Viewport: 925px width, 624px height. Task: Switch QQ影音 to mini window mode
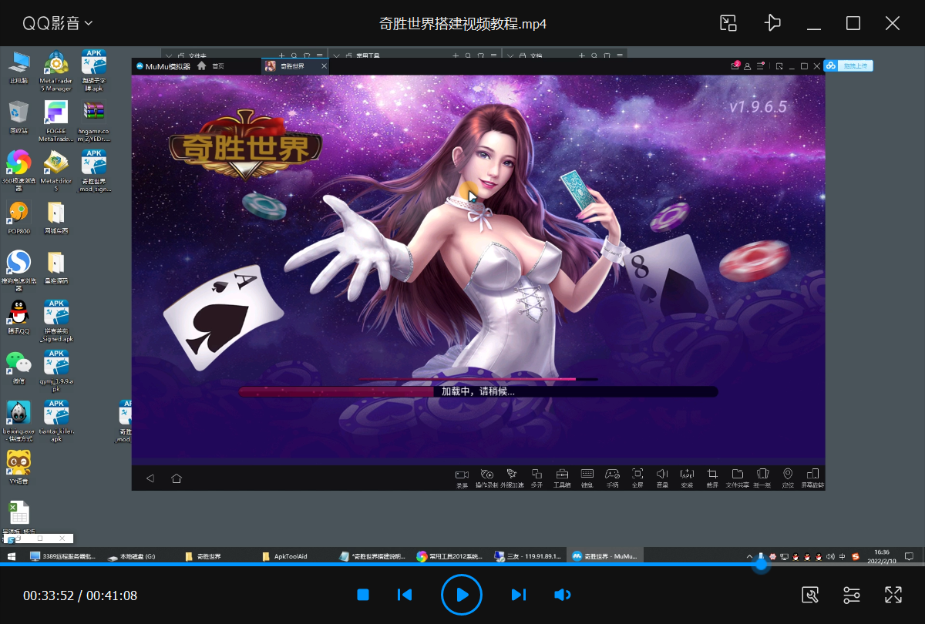728,23
